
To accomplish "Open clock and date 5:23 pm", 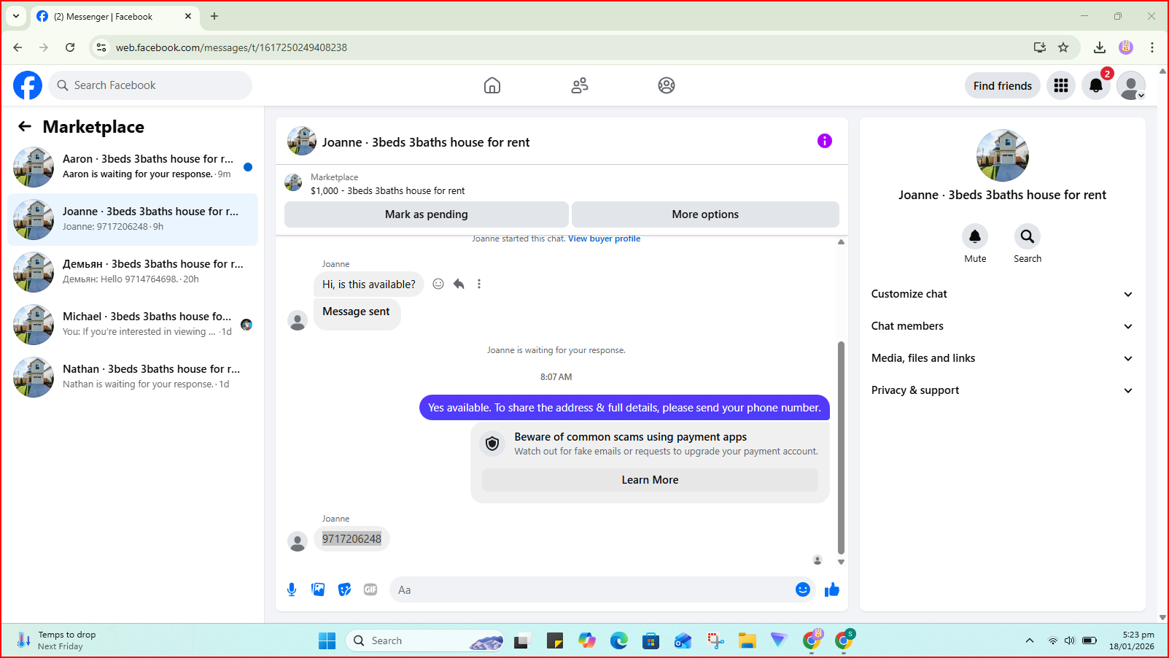I will [1132, 640].
